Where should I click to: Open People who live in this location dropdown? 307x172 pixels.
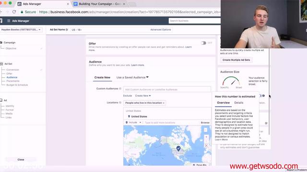145,103
